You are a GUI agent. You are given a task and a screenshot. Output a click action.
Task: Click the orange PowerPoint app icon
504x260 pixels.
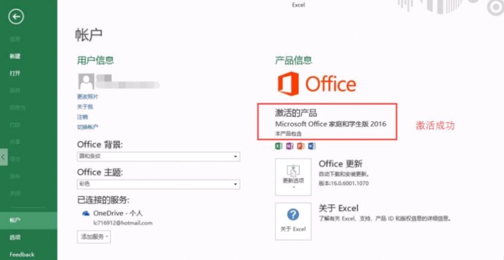tap(300, 146)
